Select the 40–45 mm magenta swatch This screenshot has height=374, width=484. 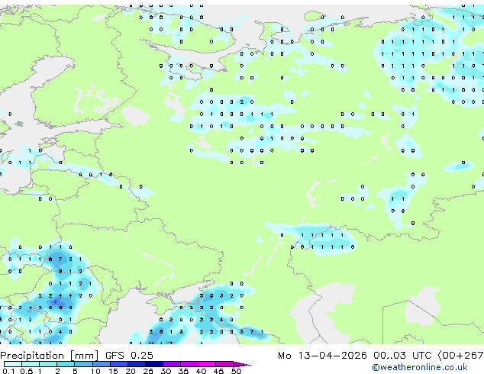pyautogui.click(x=207, y=364)
